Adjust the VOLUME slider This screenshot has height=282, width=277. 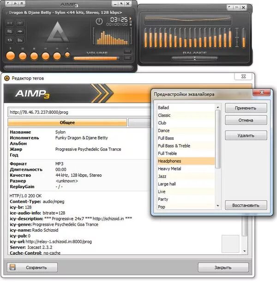point(96,58)
